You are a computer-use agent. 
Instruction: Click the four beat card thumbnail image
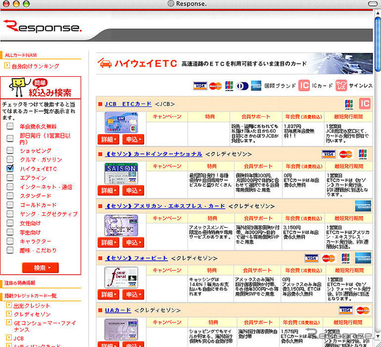121,277
